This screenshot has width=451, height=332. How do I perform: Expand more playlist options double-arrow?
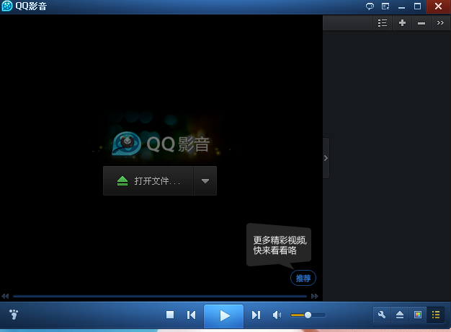point(440,23)
